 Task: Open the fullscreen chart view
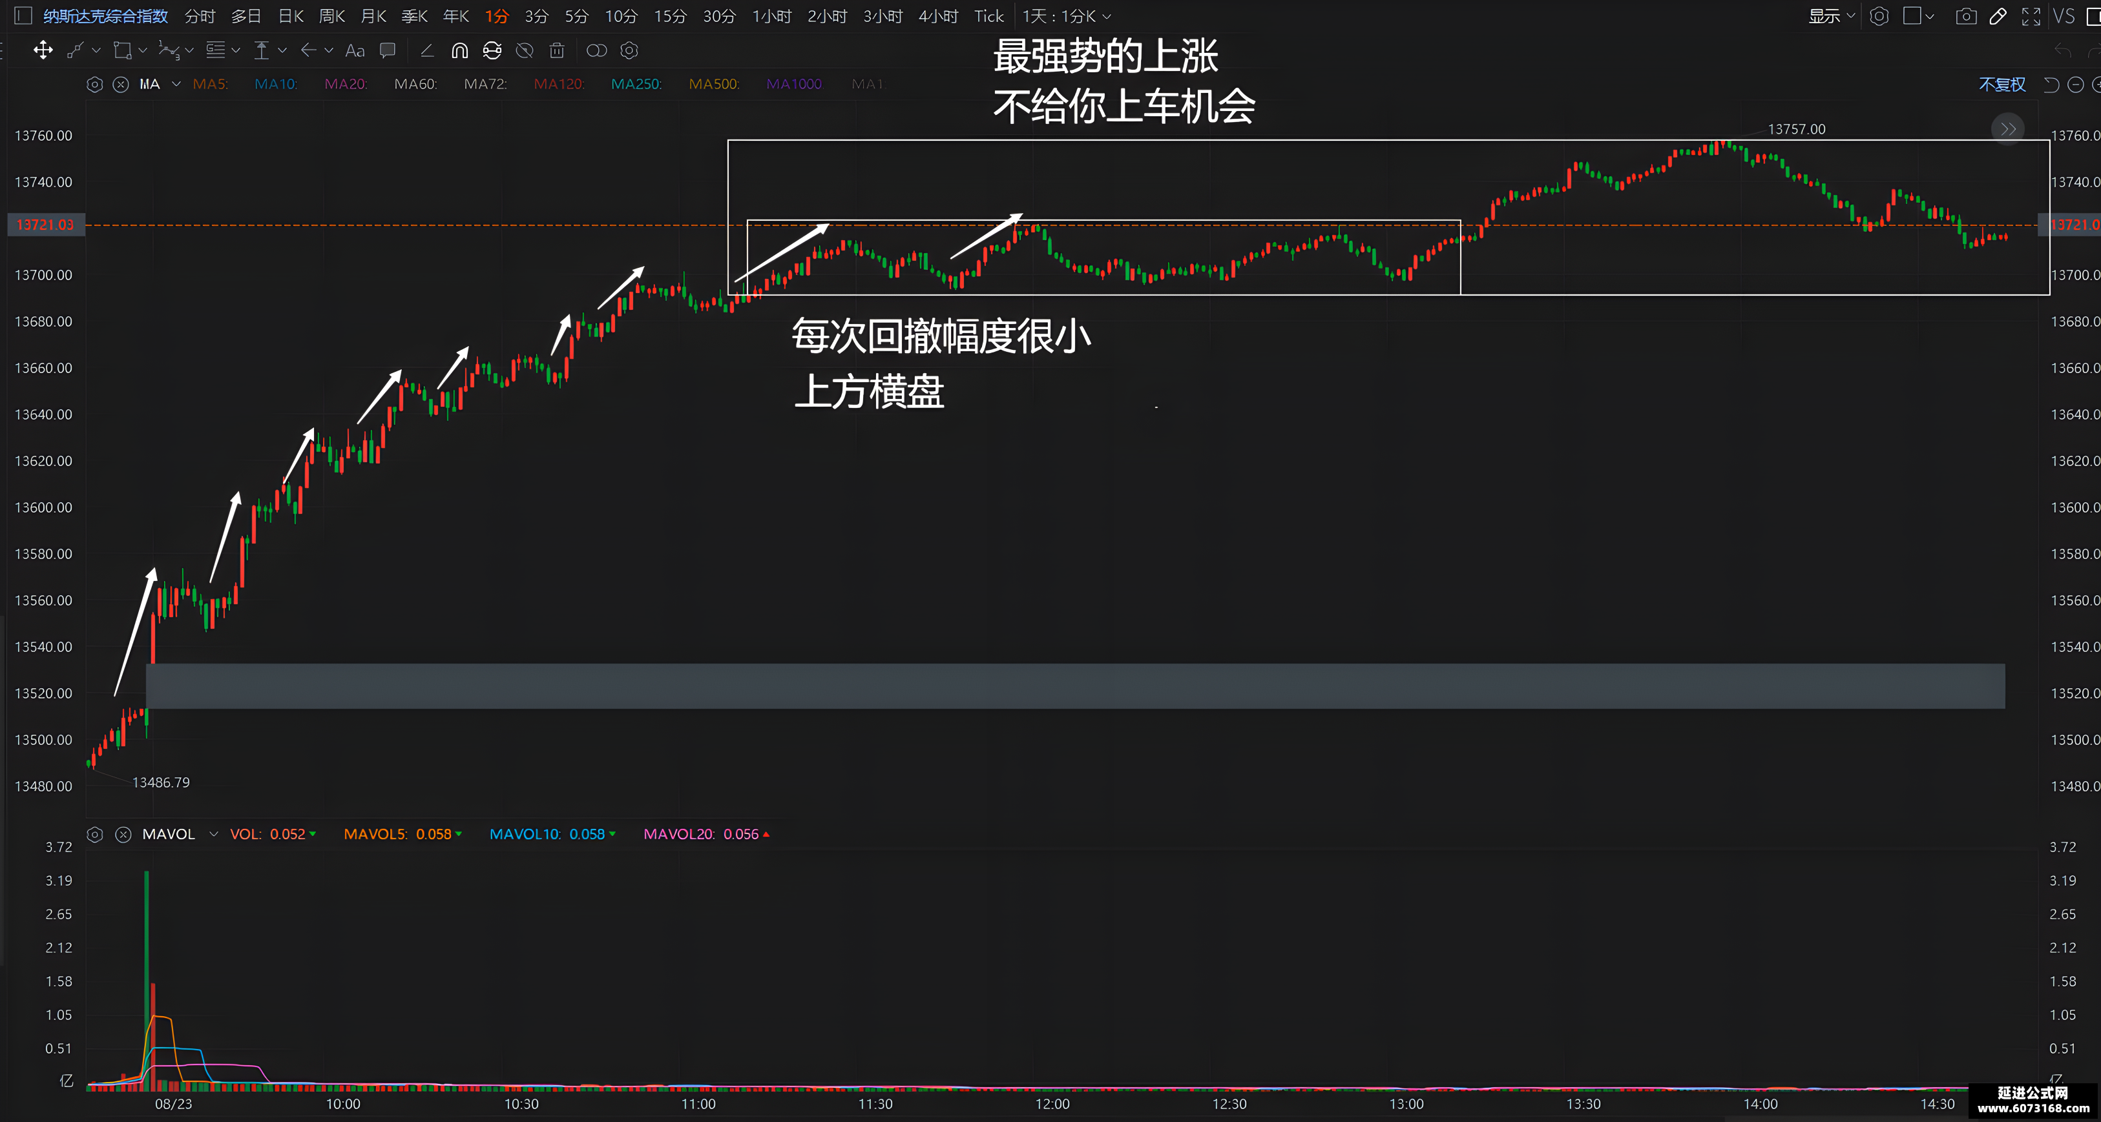click(2031, 16)
